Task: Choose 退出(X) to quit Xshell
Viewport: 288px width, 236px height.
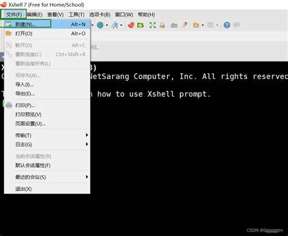Action: pos(47,189)
